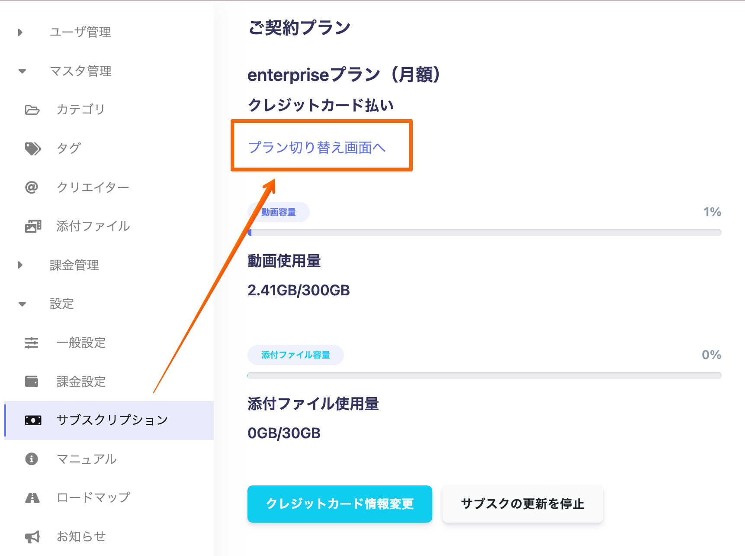
Task: Open the プラン切り替え画面へ link
Action: 317,148
